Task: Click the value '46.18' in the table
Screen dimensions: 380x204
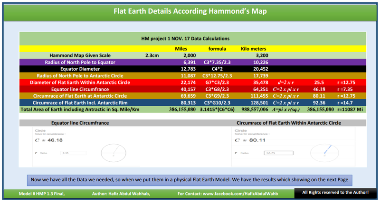Action: tap(319, 89)
